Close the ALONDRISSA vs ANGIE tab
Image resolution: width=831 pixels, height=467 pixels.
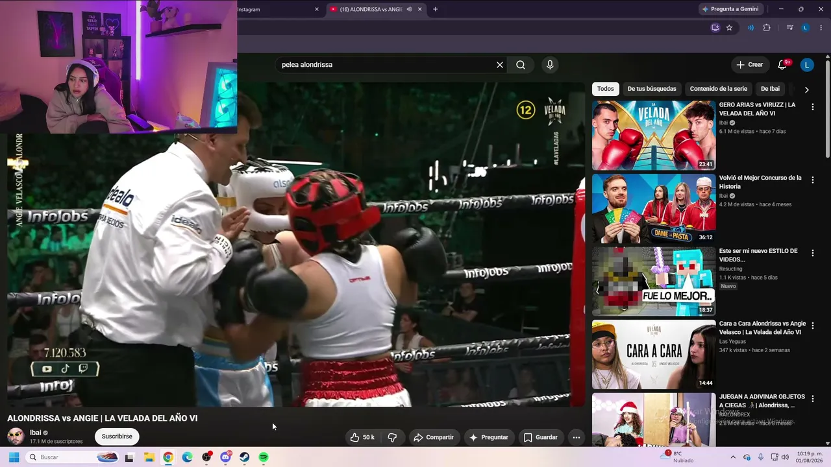point(420,9)
